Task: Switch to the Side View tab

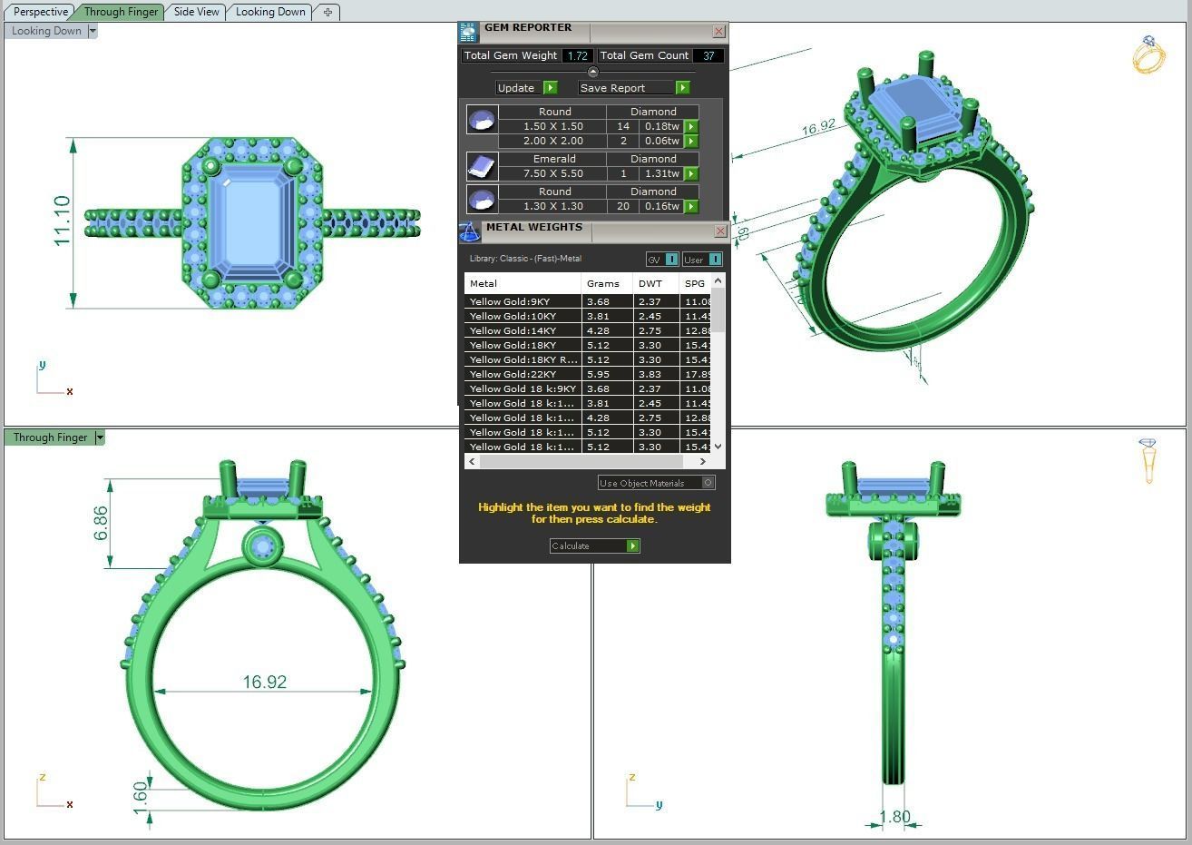Action: tap(195, 12)
